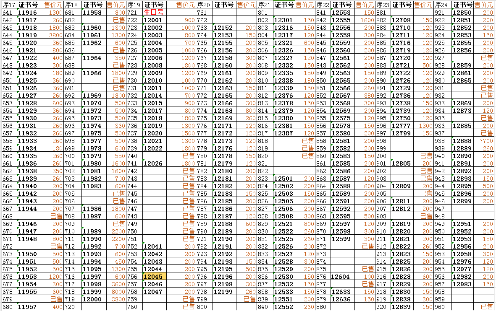Pick the 序22 header cell

pyautogui.click(x=323, y=5)
